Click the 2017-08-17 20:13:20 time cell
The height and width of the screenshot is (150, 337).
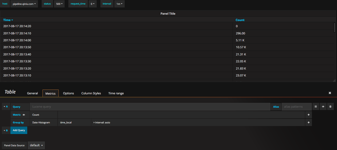coord(17,68)
